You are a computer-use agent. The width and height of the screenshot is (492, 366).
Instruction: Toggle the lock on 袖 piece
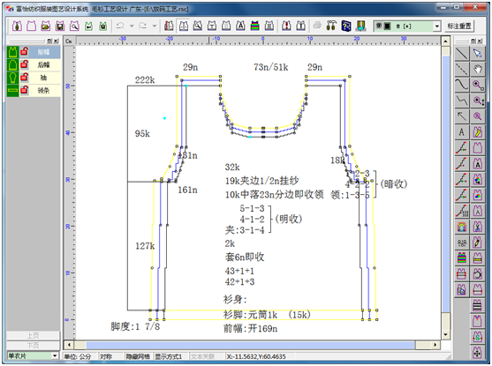[x=25, y=78]
